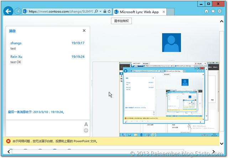Click the message text test OK

pyautogui.click(x=16, y=62)
